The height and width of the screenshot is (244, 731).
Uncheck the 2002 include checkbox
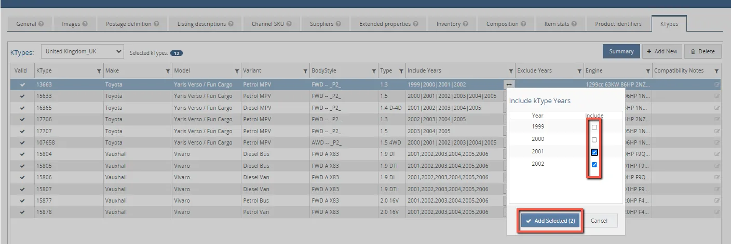(x=594, y=165)
